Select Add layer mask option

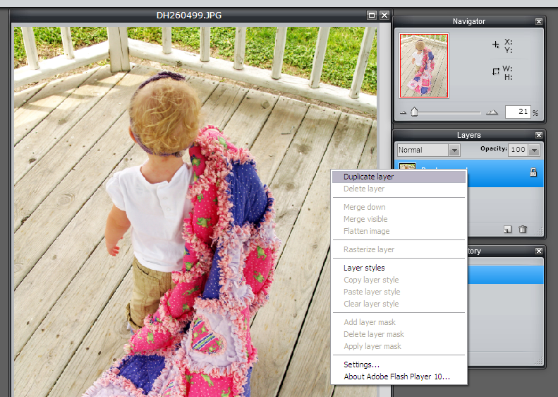tap(399, 322)
